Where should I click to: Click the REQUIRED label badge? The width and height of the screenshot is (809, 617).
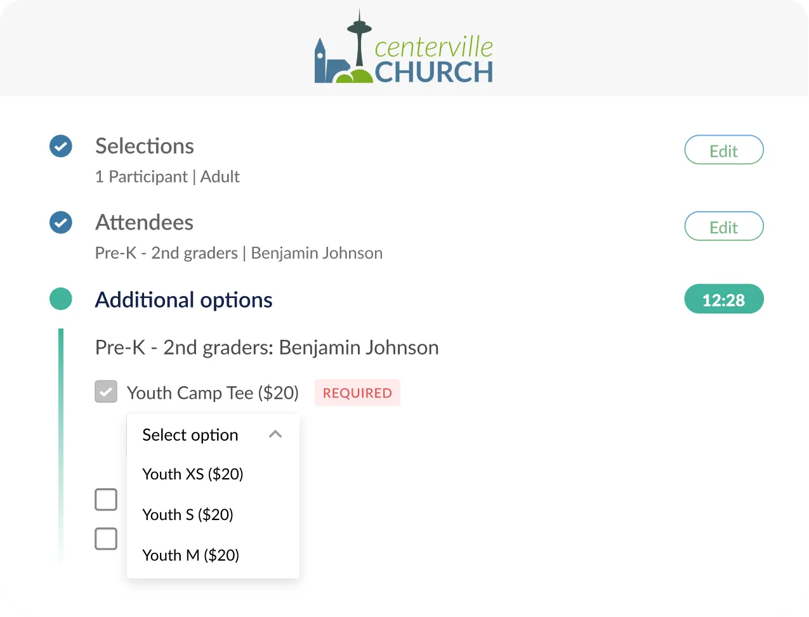click(x=357, y=393)
